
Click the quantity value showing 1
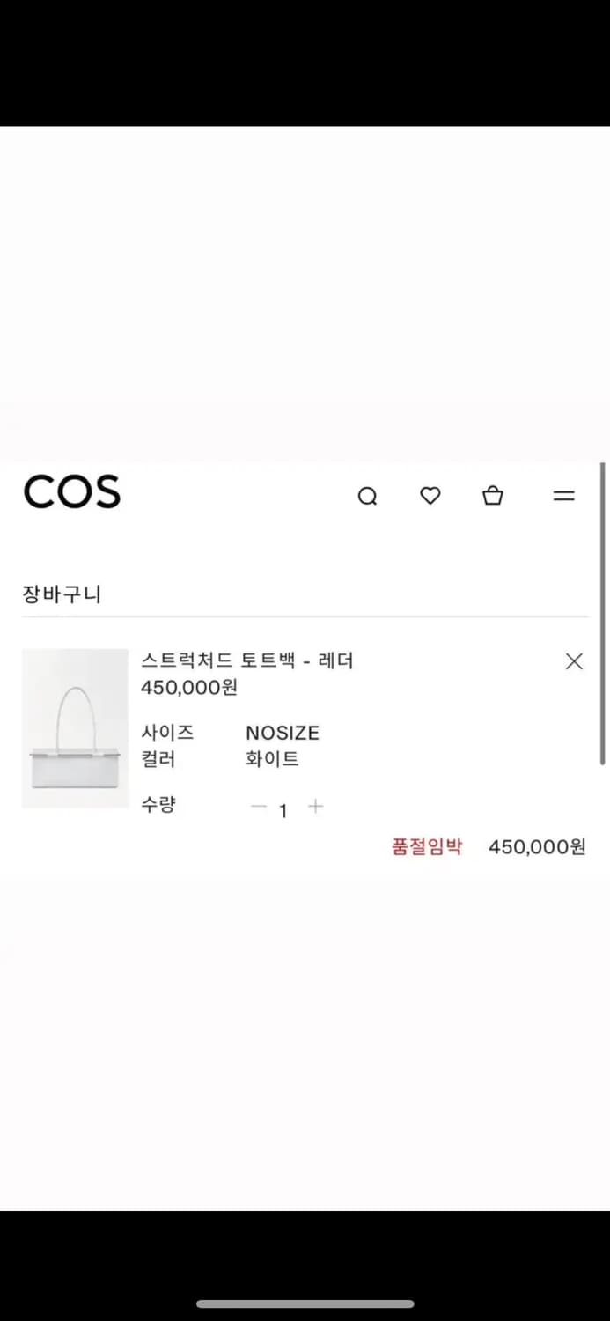click(x=283, y=810)
